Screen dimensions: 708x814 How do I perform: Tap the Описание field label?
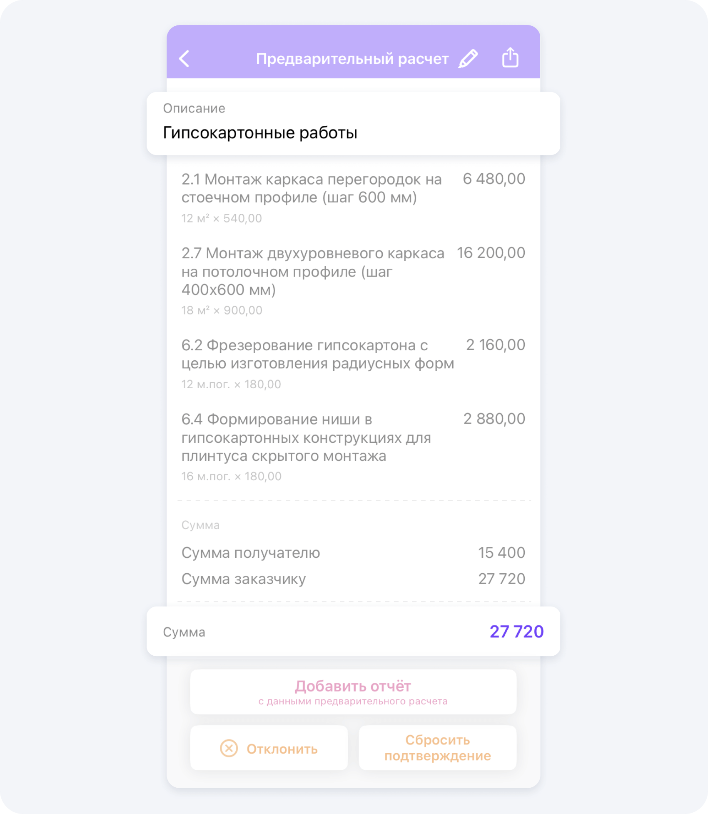coord(194,108)
